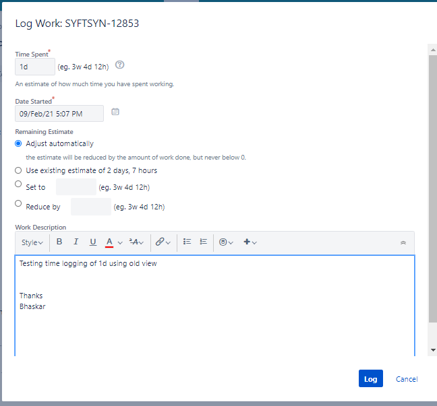Insert a numbered list
This screenshot has width=437, height=406.
(204, 242)
